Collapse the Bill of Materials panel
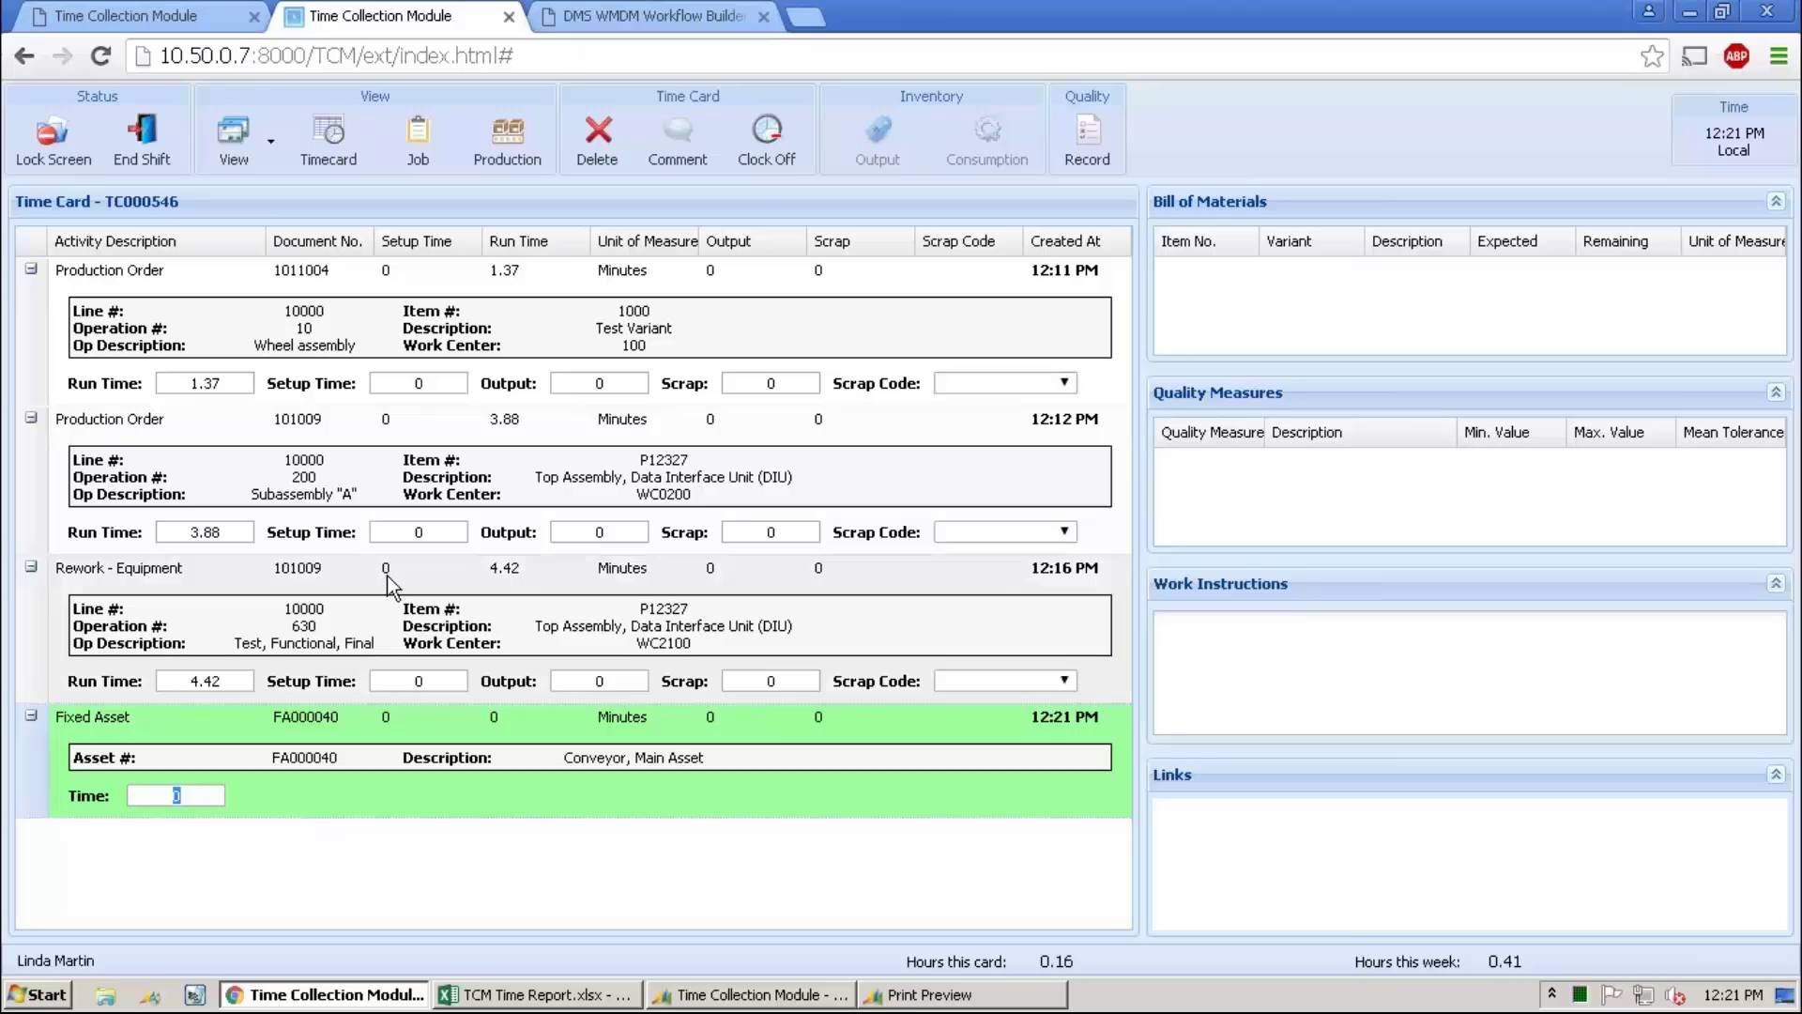The image size is (1802, 1014). point(1776,201)
